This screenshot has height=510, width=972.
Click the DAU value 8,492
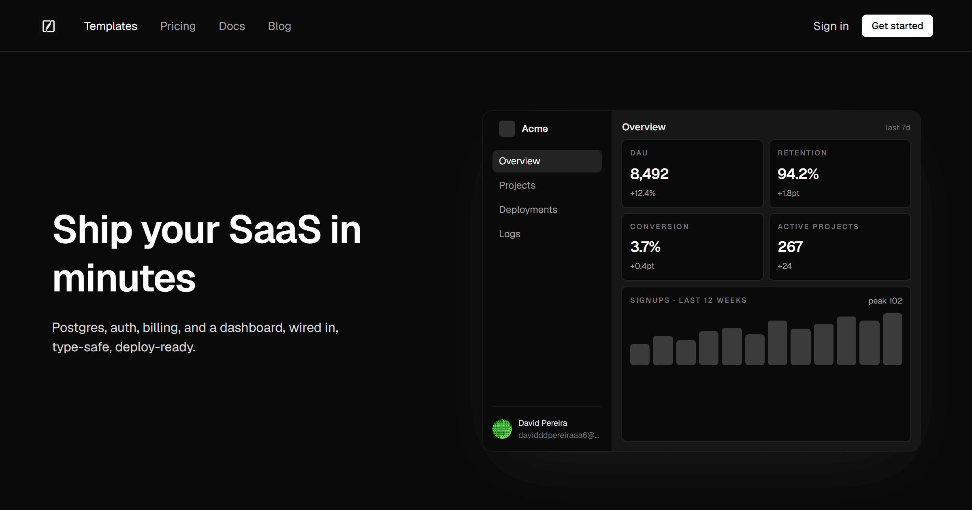649,174
